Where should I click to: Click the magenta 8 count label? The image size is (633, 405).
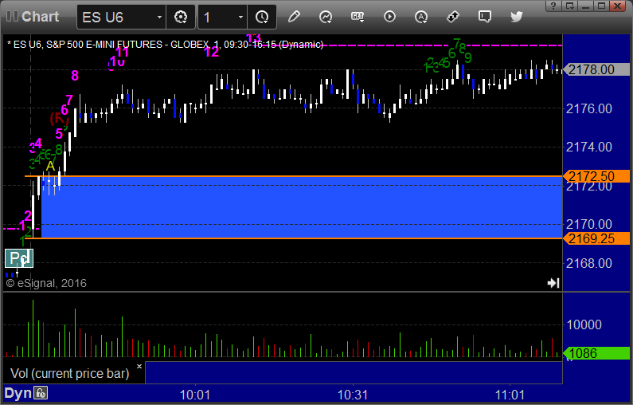coord(75,76)
